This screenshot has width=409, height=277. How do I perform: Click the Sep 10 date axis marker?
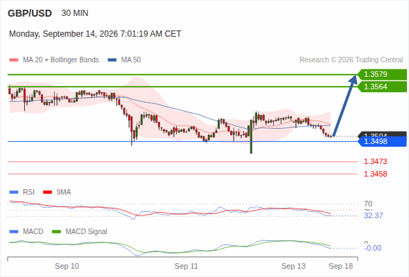point(67,266)
